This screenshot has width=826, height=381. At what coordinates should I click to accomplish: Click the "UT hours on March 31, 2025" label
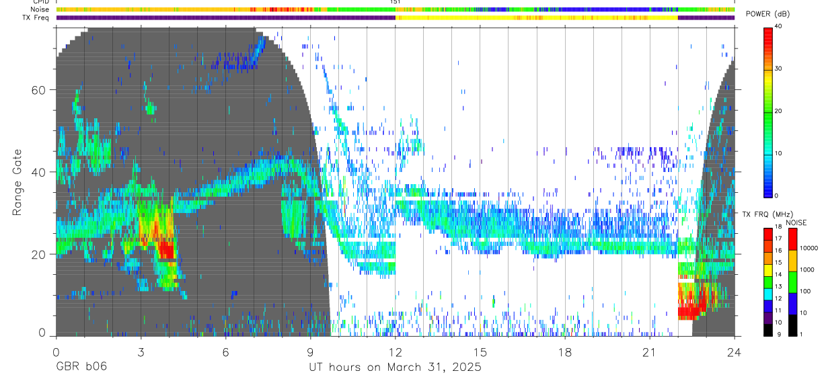(395, 368)
